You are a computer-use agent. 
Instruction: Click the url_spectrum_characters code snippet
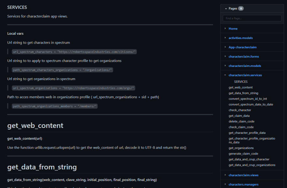pos(74,52)
